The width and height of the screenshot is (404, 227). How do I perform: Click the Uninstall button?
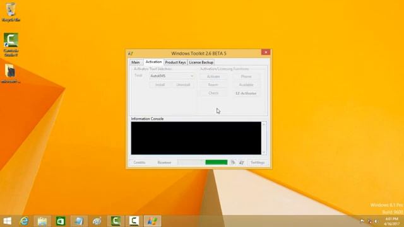183,84
